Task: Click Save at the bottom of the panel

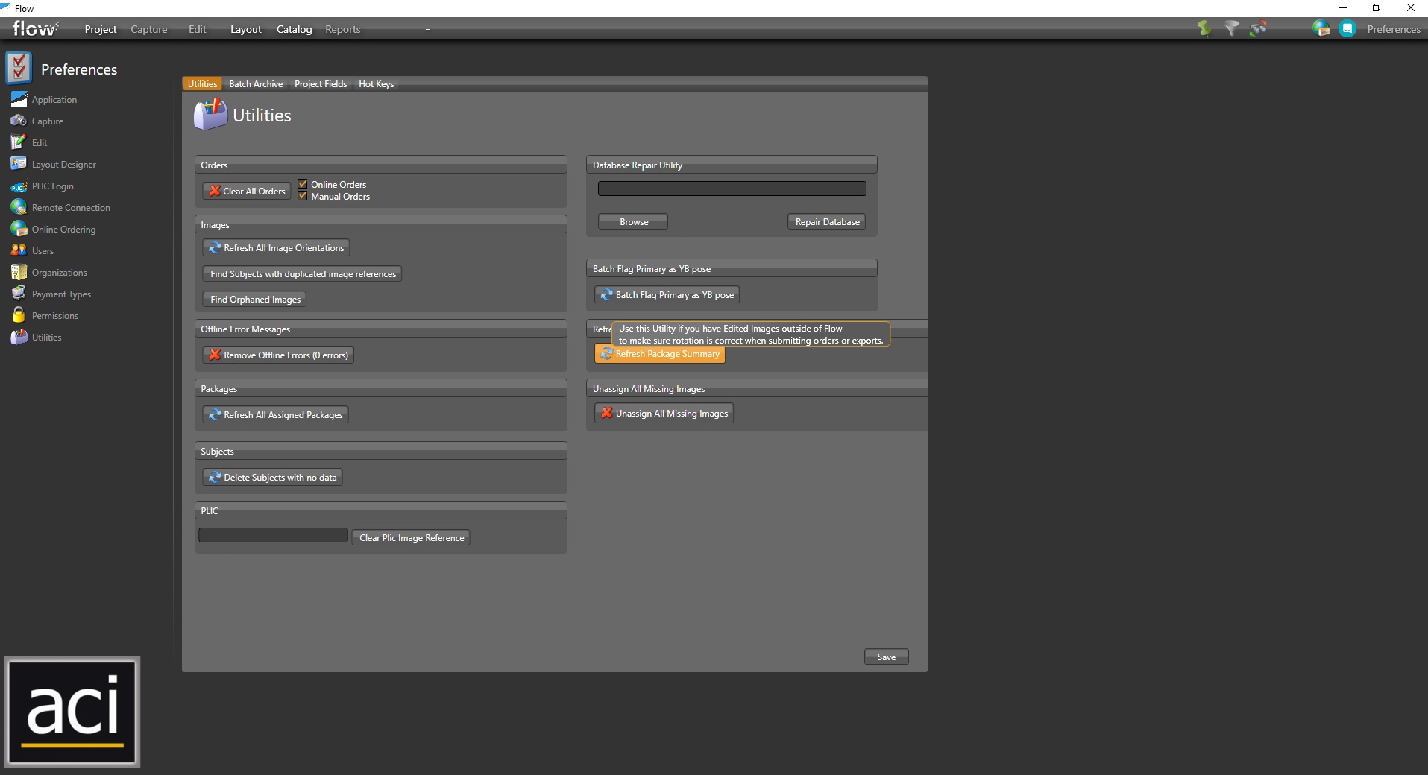Action: [886, 657]
